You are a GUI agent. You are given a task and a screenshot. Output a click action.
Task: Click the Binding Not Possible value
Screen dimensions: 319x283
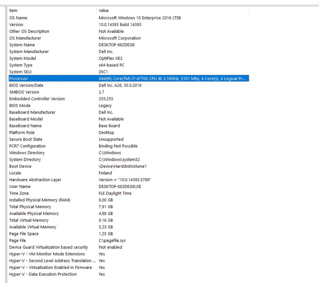coord(118,146)
